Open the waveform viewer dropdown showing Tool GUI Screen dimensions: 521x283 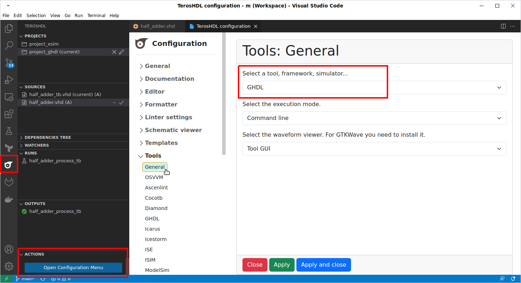click(374, 149)
